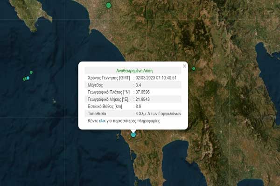Select the cyan marker in the offshore cluster

coord(28,78)
